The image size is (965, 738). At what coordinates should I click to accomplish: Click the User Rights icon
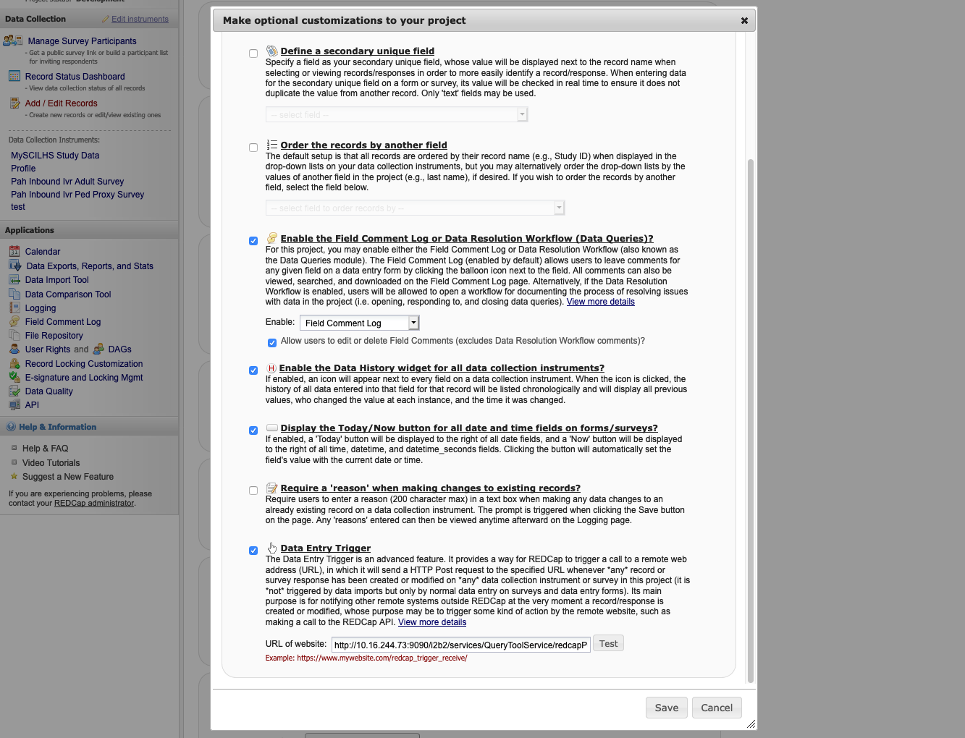(x=14, y=349)
